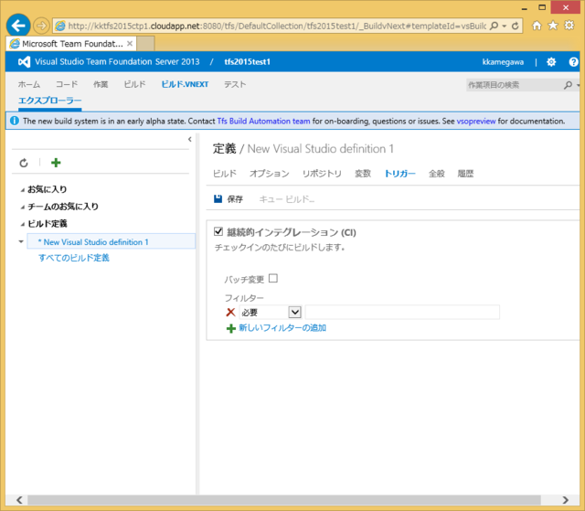585x511 pixels.
Task: Switch to the リポジトリ tab
Action: (322, 174)
